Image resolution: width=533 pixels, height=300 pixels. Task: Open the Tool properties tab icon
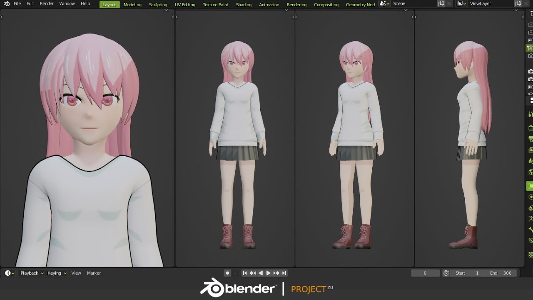pyautogui.click(x=531, y=114)
